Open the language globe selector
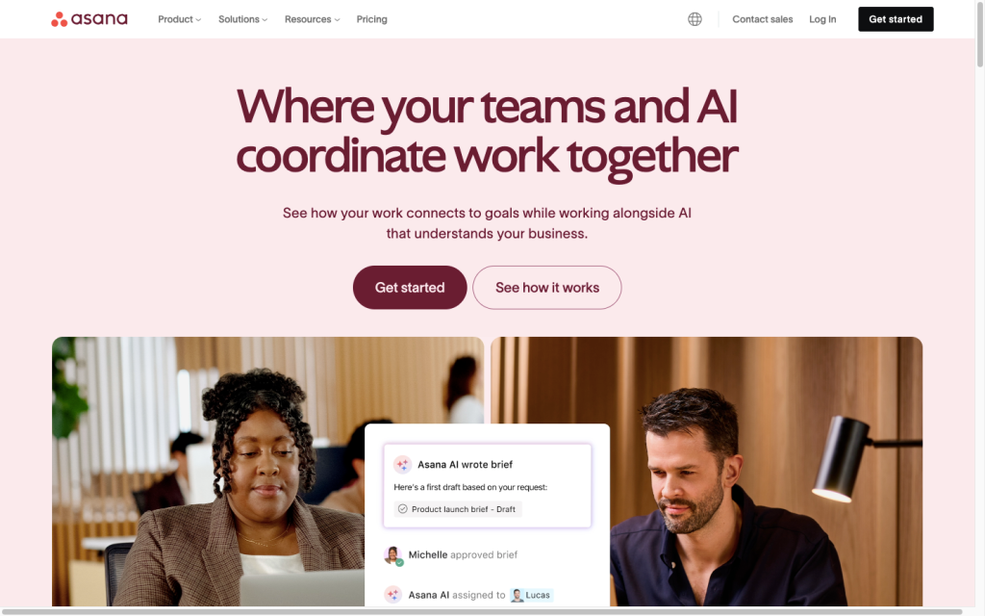985x616 pixels. [695, 19]
